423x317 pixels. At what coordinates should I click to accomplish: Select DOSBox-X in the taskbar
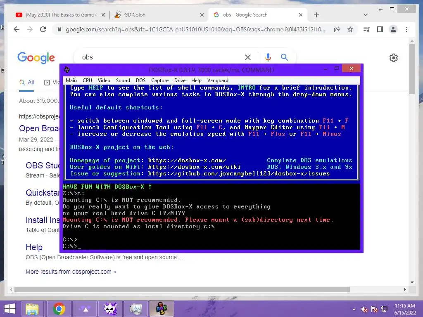pos(162,309)
